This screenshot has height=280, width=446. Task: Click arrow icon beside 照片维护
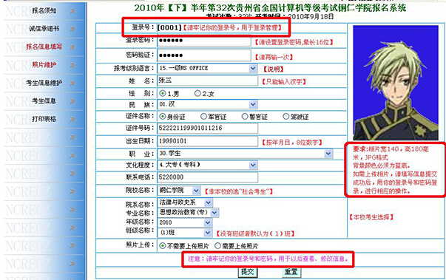pos(72,65)
